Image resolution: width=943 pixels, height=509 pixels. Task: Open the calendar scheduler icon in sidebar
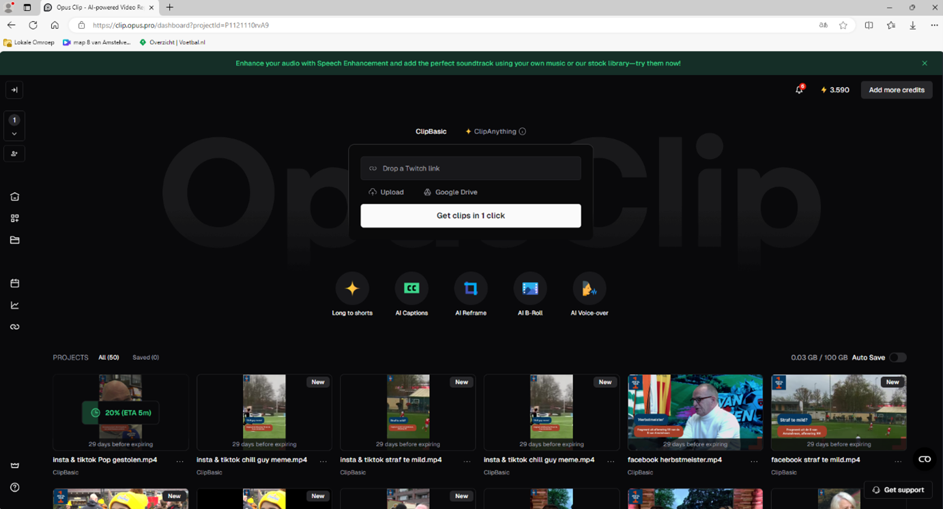[14, 283]
